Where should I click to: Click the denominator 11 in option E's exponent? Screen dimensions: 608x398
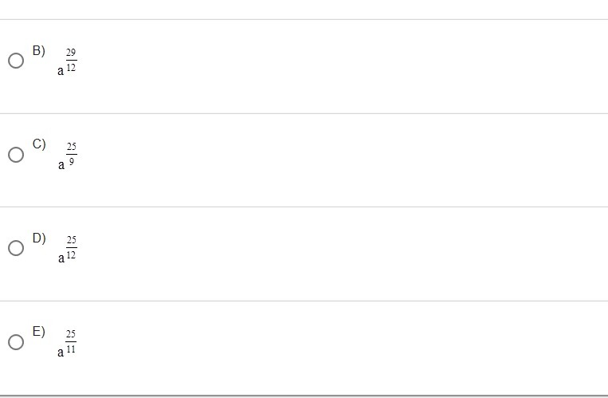coord(71,349)
